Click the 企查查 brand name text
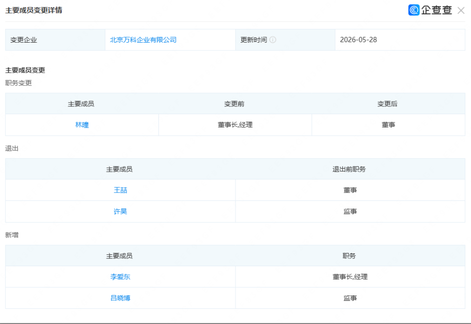 coord(437,10)
